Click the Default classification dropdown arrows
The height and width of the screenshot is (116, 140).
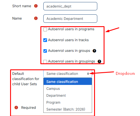coord(88,74)
